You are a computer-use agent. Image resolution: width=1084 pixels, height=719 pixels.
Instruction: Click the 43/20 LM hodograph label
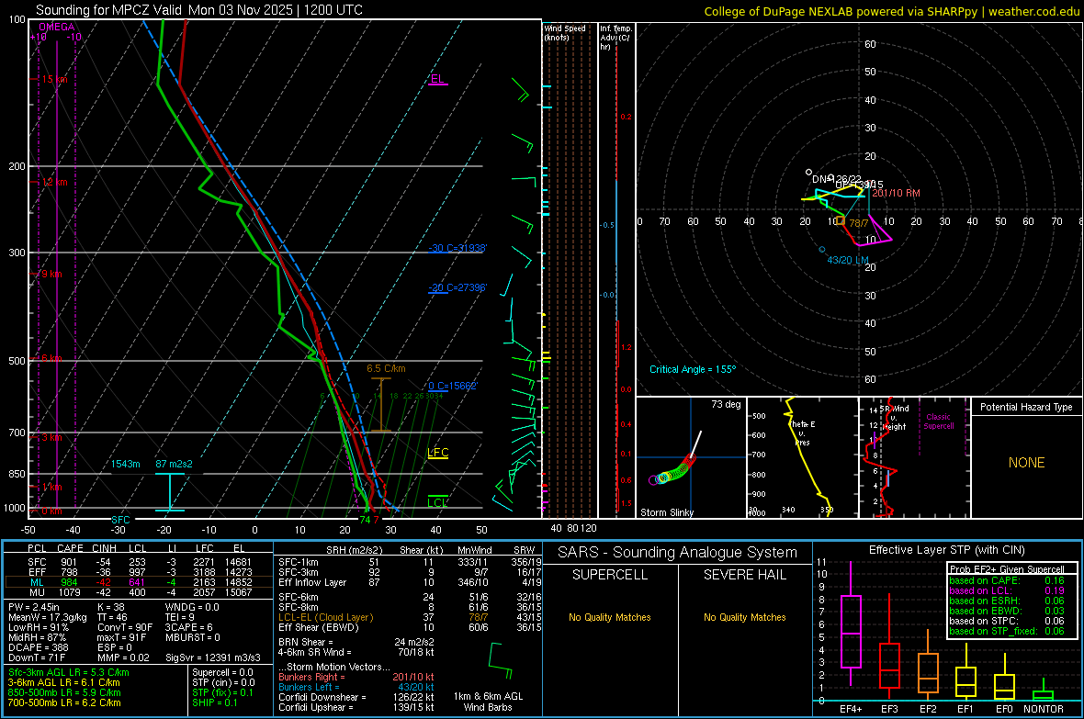(848, 260)
